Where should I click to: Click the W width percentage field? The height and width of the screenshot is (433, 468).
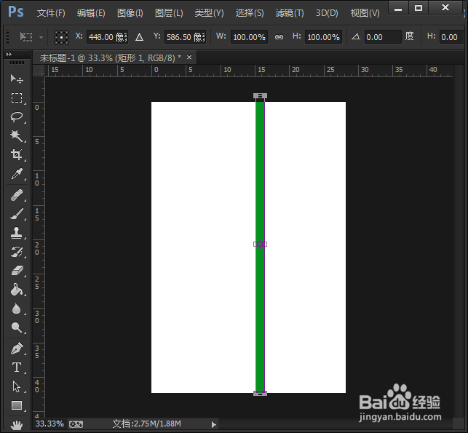(249, 37)
